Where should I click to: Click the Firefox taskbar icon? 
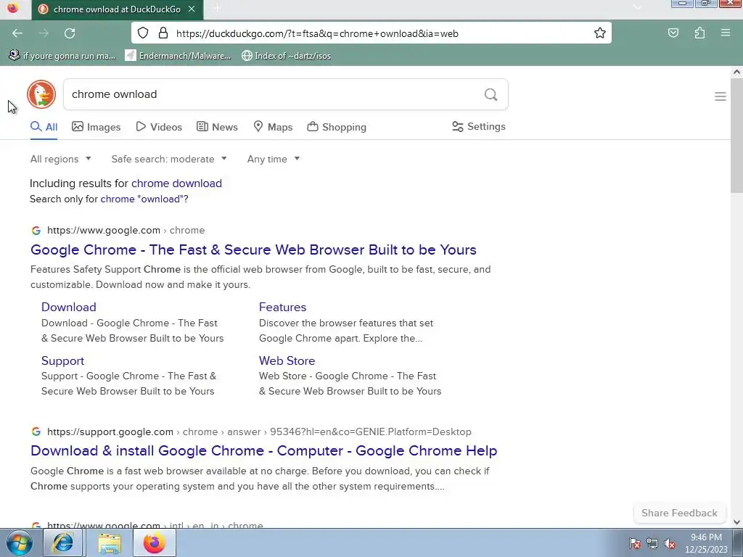tap(155, 542)
